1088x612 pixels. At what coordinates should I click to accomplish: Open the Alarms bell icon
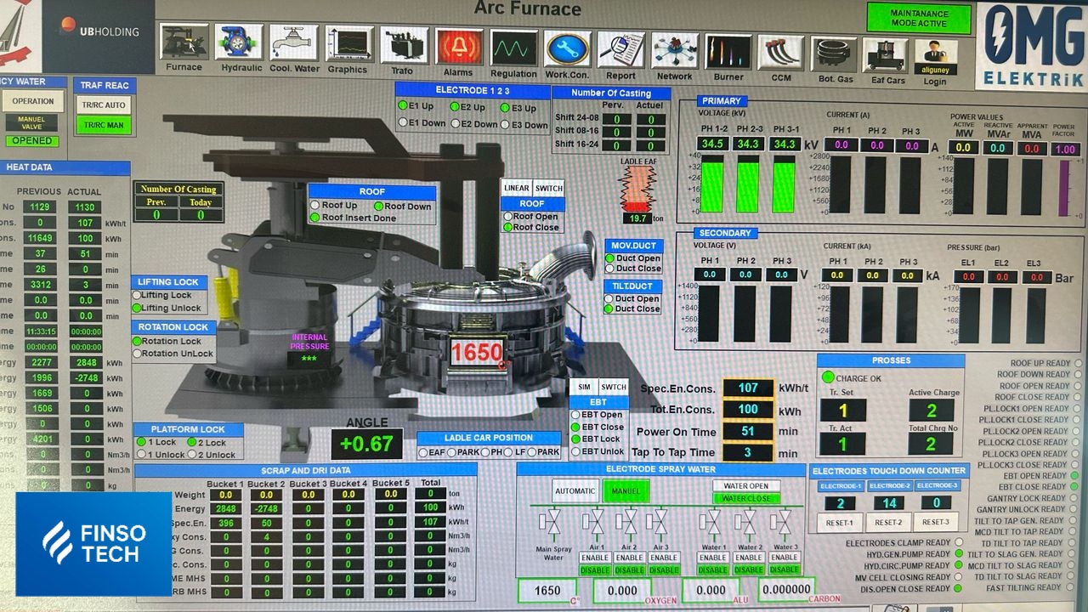tap(458, 47)
